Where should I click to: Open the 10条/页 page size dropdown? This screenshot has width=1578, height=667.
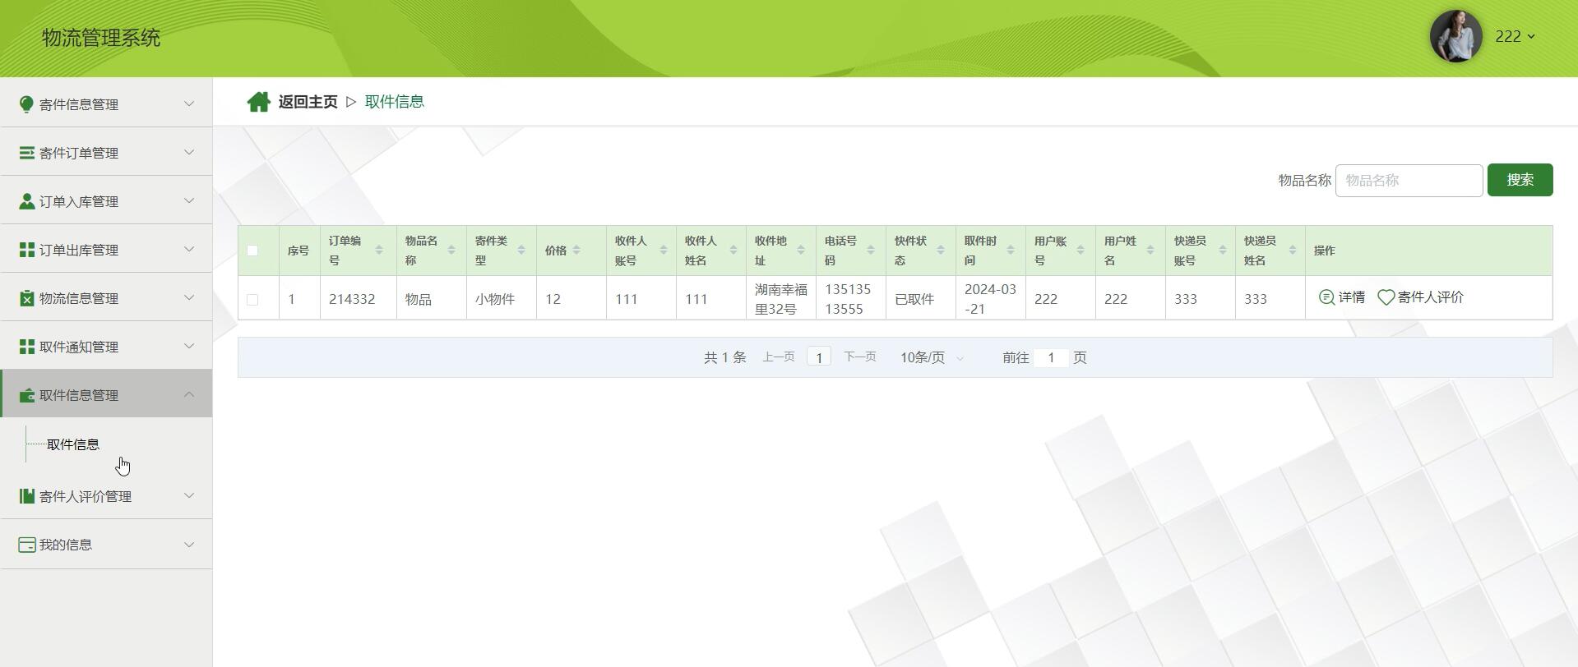click(x=932, y=357)
